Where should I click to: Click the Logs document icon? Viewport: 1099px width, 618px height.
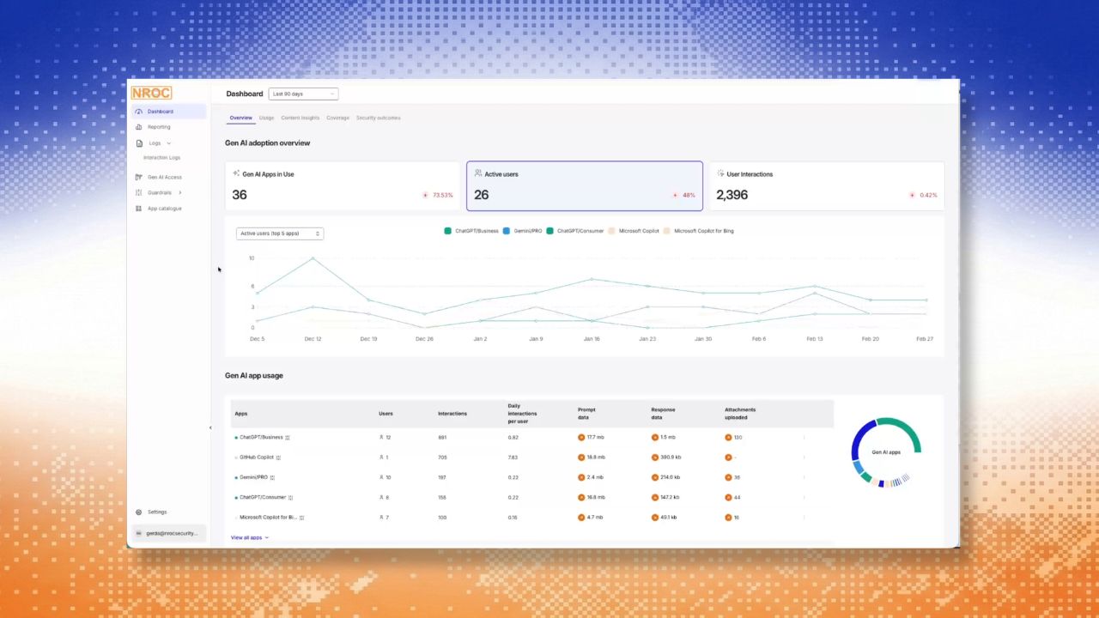point(139,143)
